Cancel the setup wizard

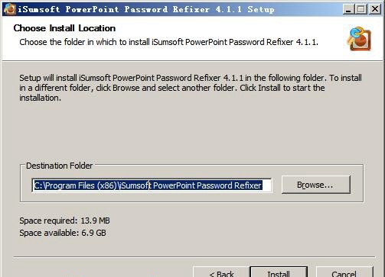344,272
